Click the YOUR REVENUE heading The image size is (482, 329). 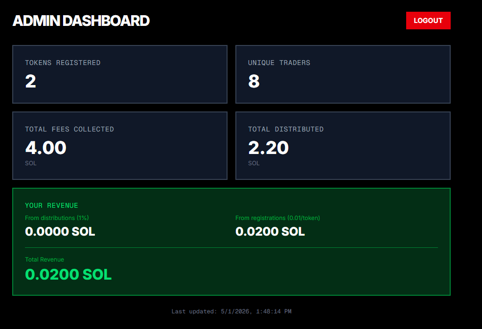tap(52, 205)
